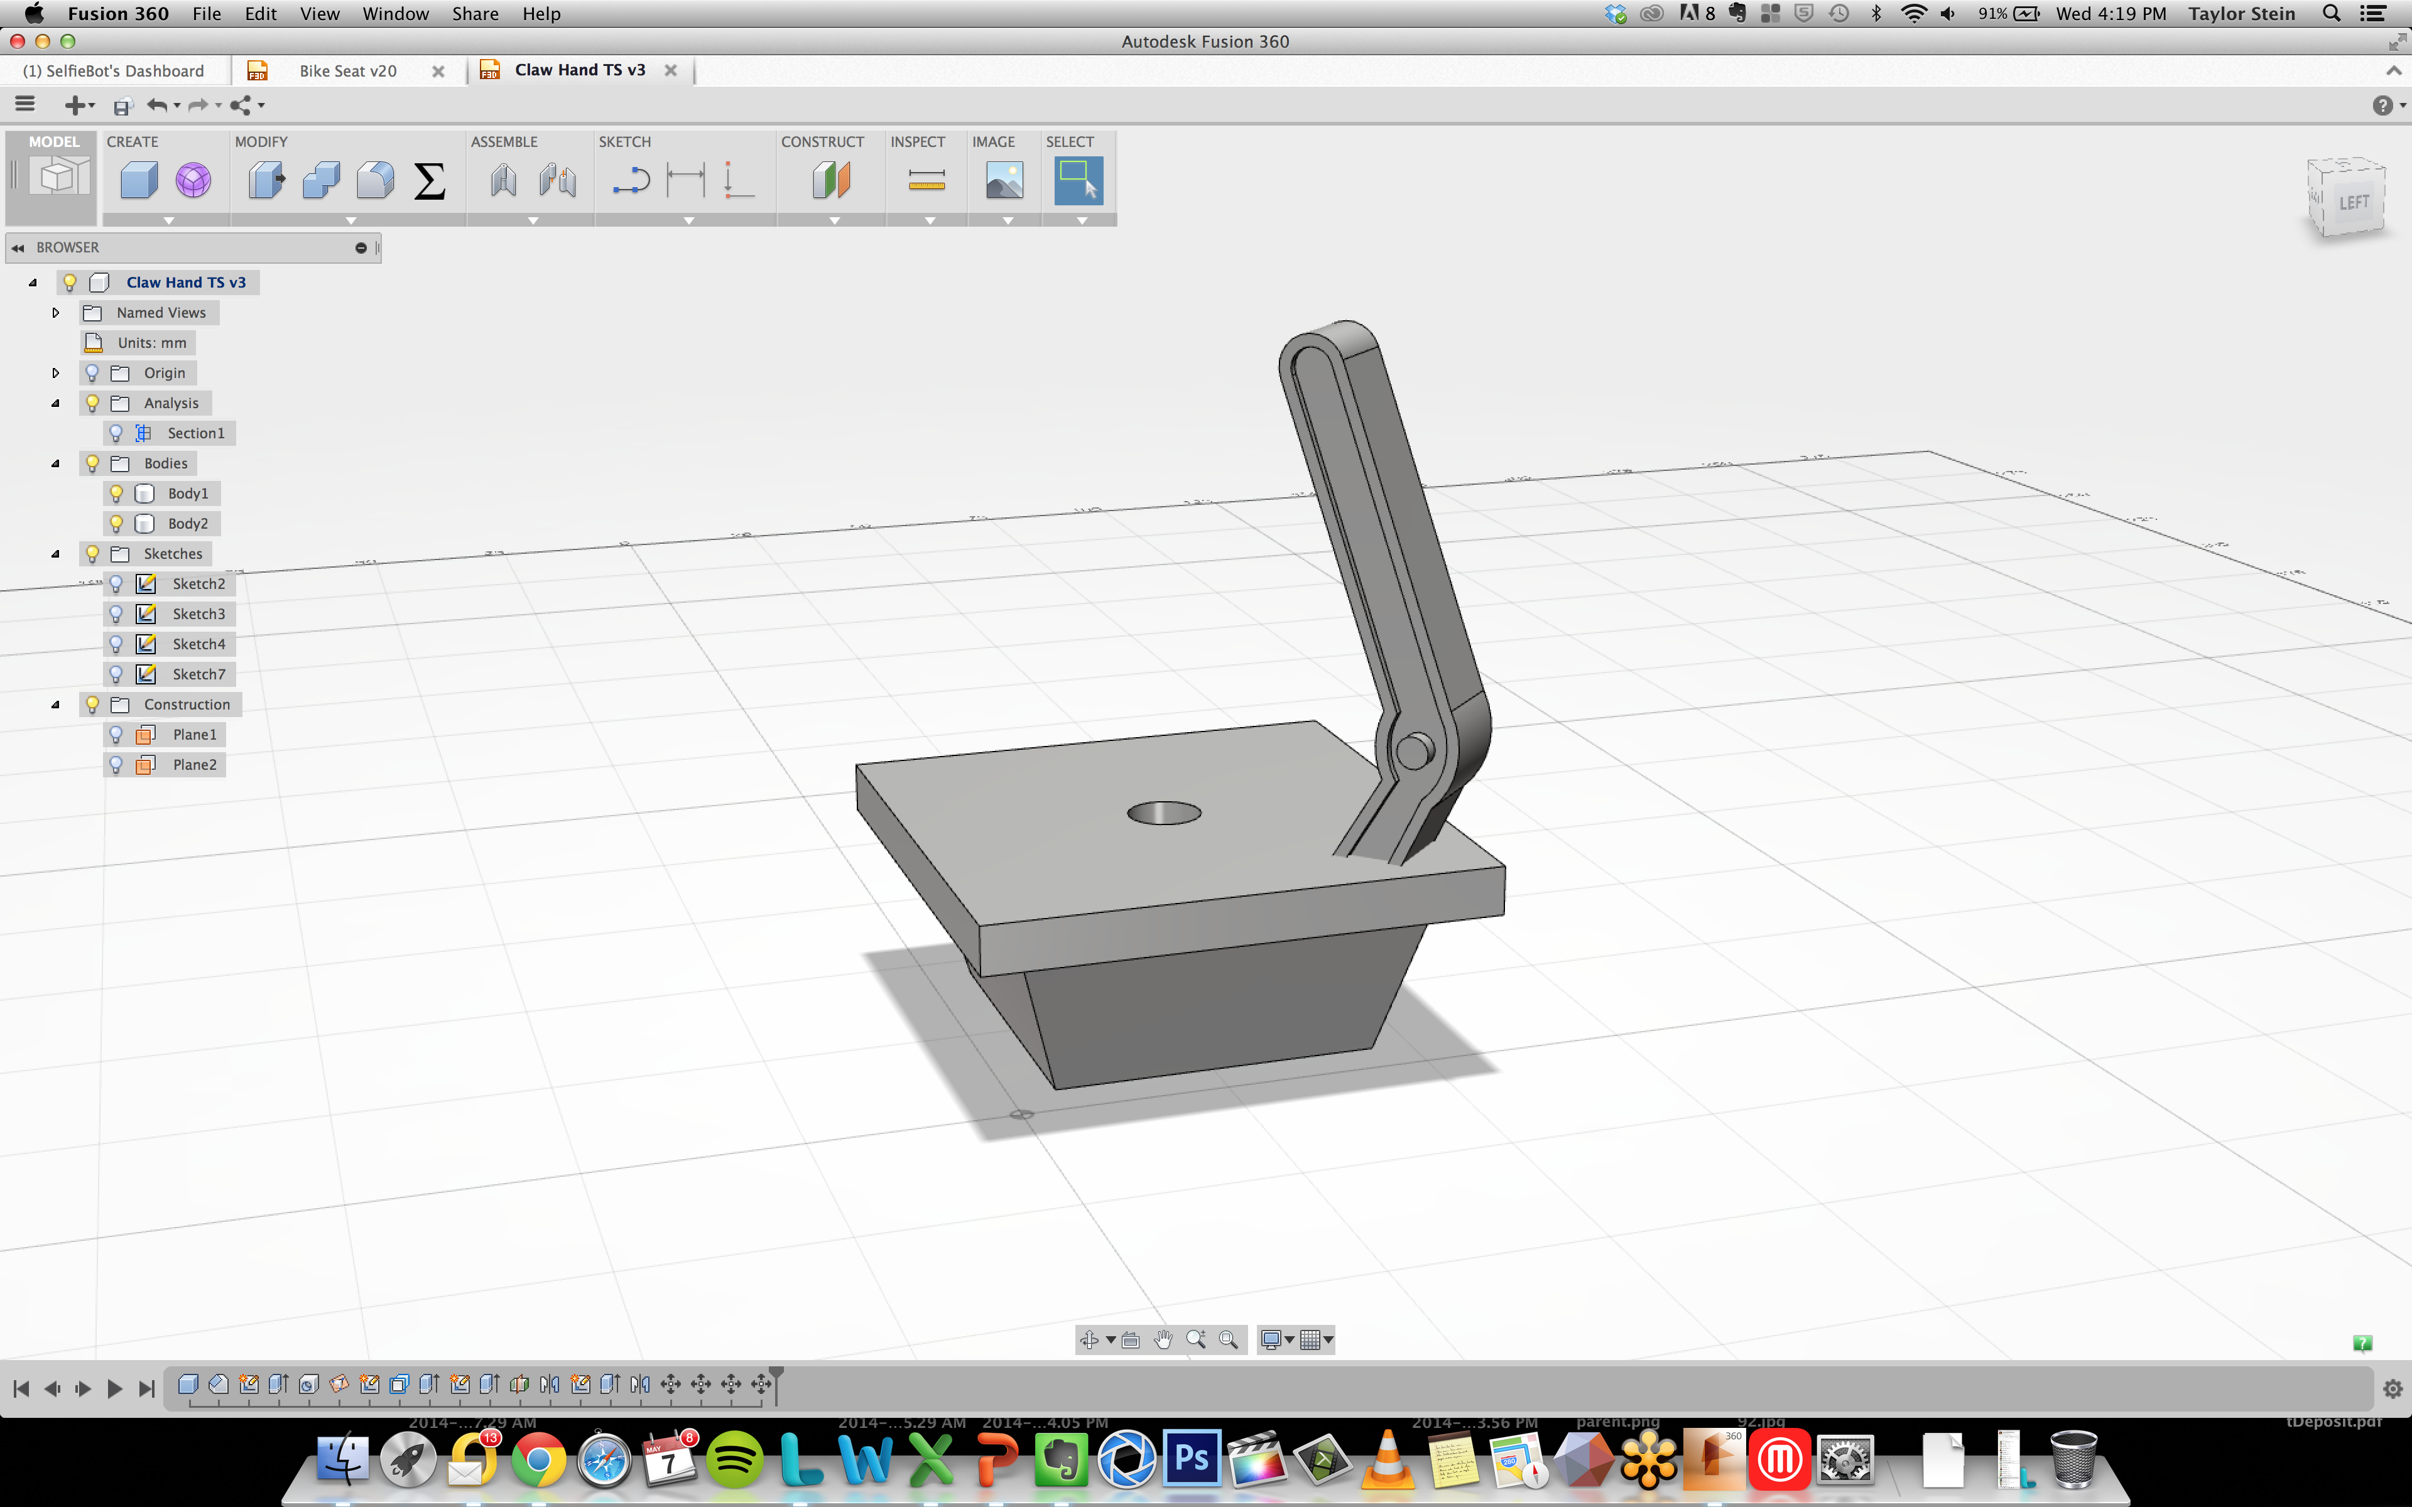Toggle visibility bulb for Origin

[x=92, y=373]
